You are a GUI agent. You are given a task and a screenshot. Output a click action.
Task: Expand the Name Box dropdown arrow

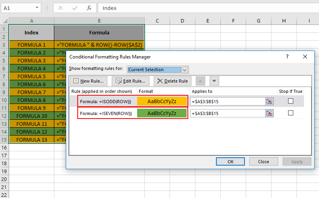point(37,8)
